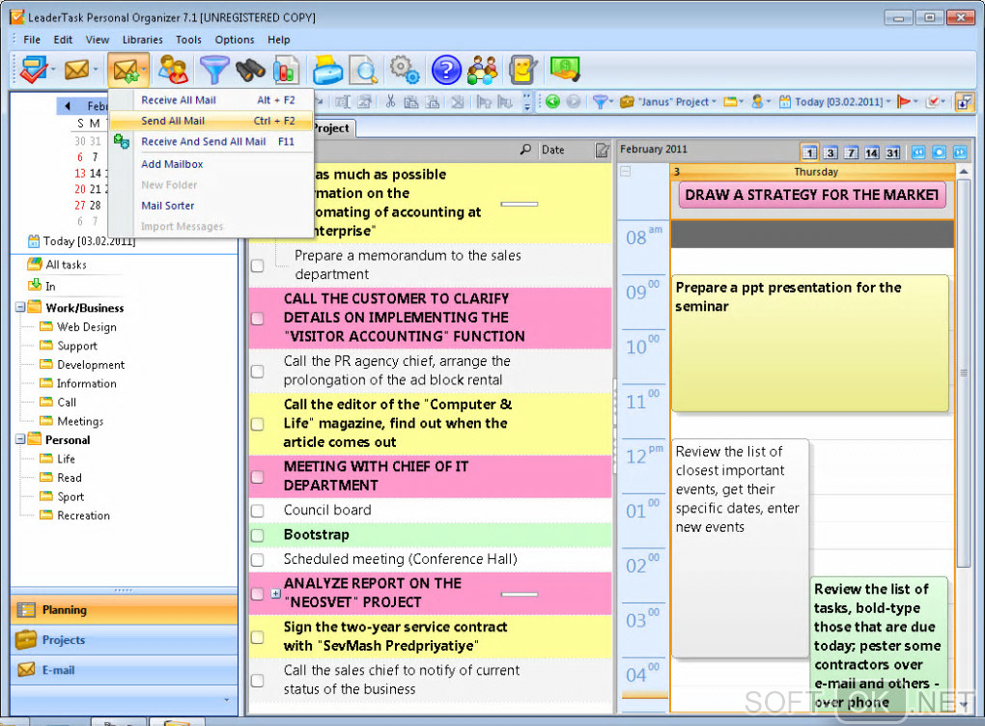Open the contacts people icon
The image size is (985, 726).
(174, 70)
